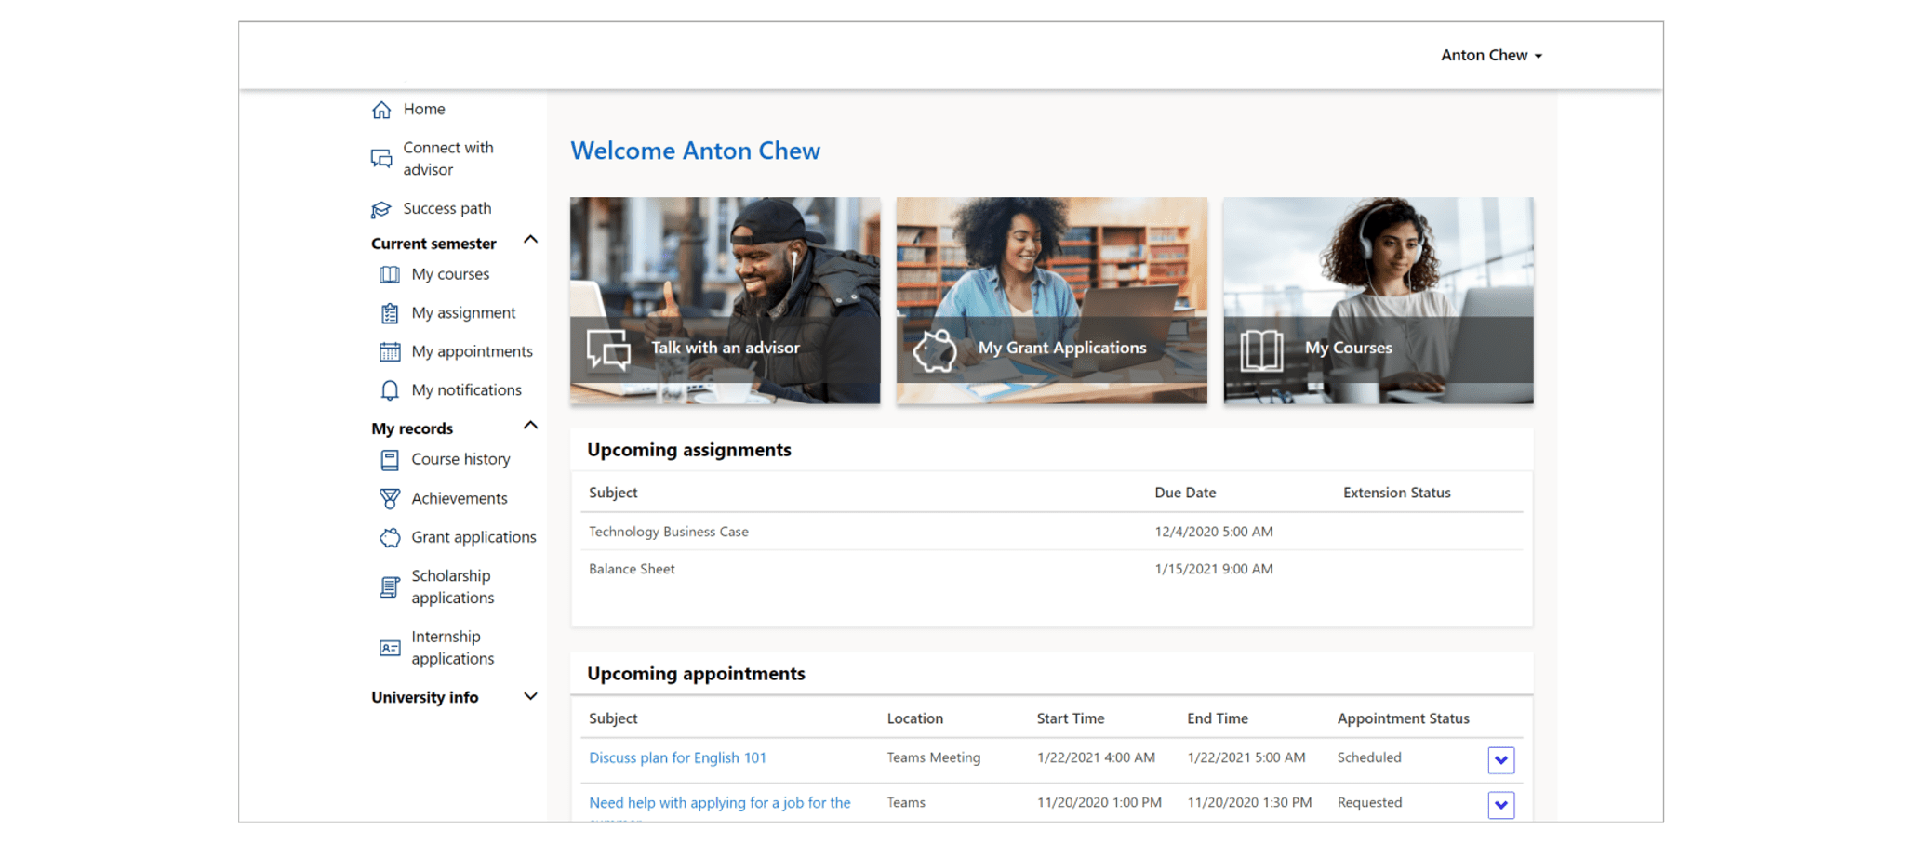Collapse the Current semester section

click(x=530, y=240)
